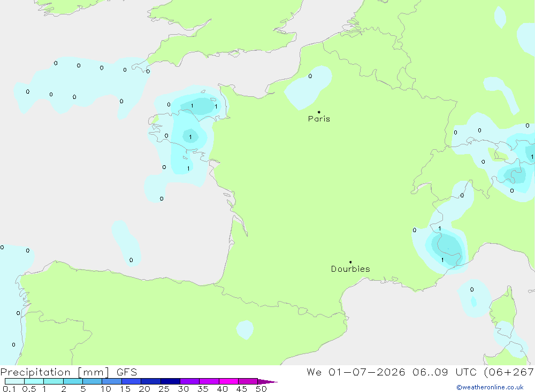Pick the legend swatch between 5 and 10

[93, 381]
